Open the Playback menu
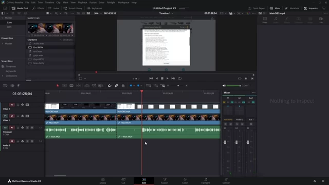The width and height of the screenshot is (329, 185). coord(82,3)
